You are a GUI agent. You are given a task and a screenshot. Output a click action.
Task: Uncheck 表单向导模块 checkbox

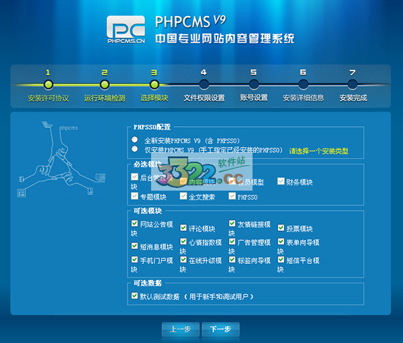click(281, 241)
